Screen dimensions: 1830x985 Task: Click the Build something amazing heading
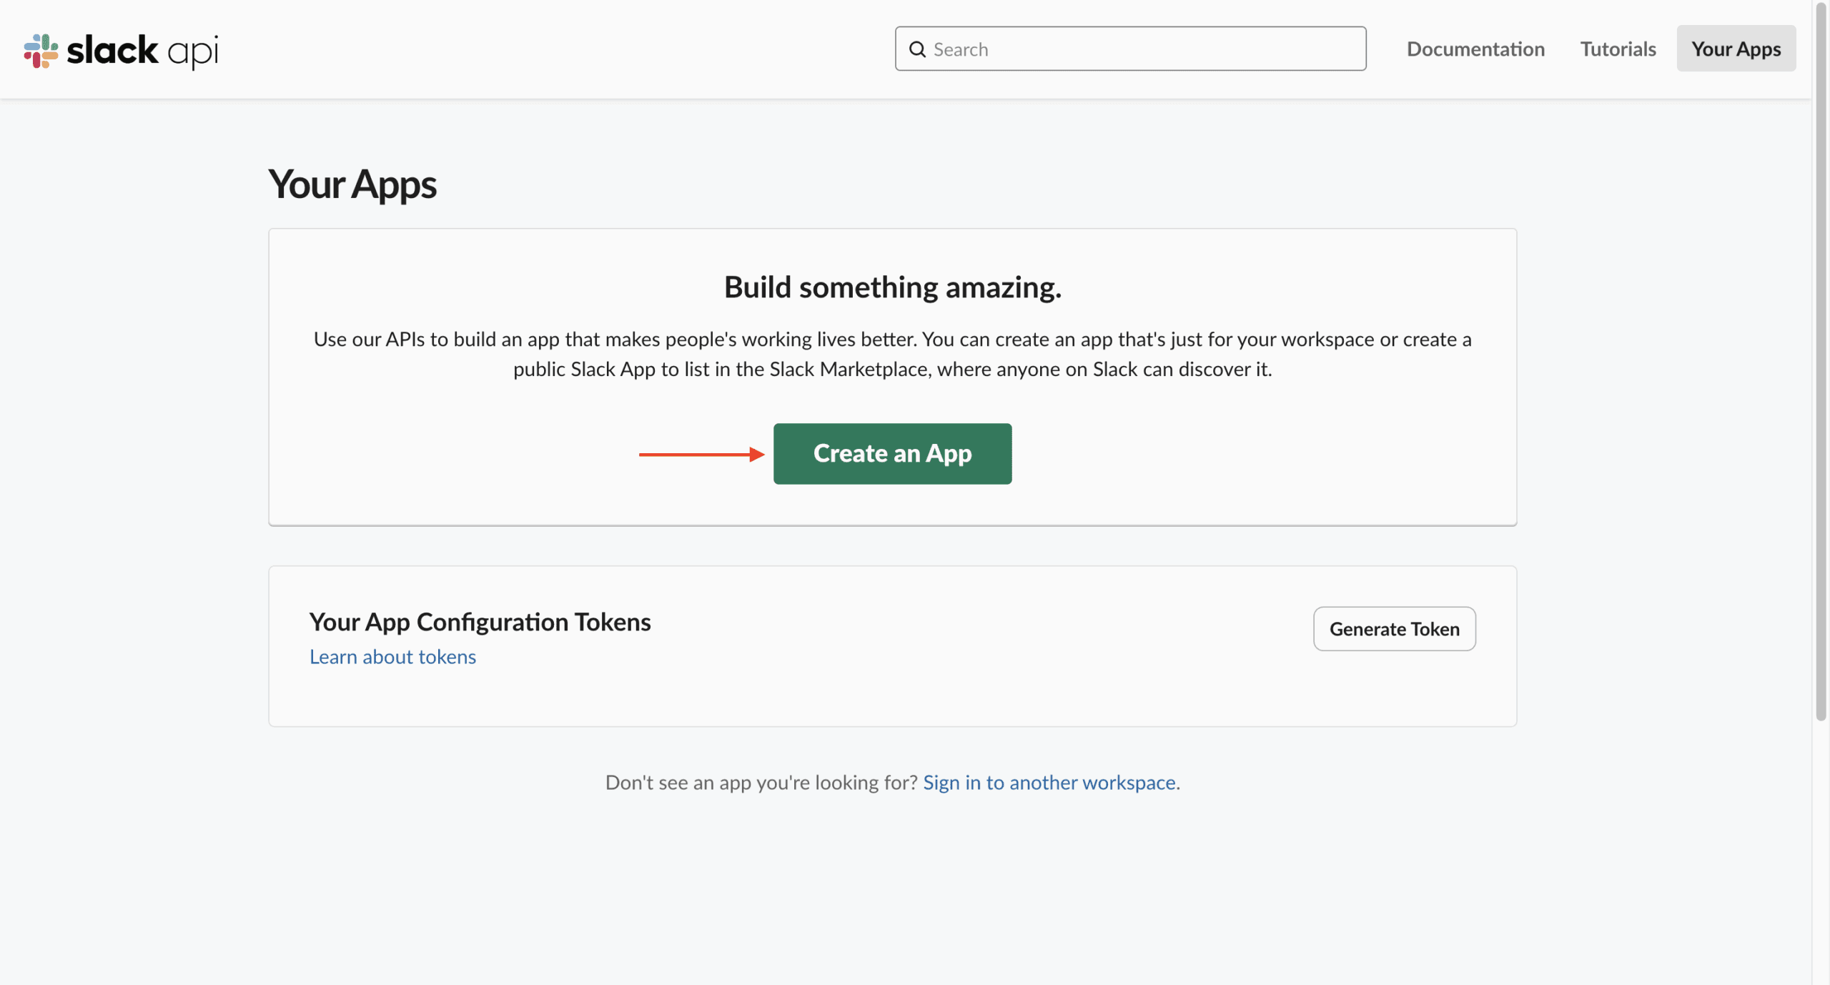click(x=892, y=287)
